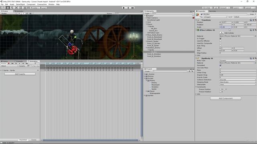This screenshot has height=144, width=257.
Task: Open the GameObject icon picker in Inspector
Action: pos(198,15)
